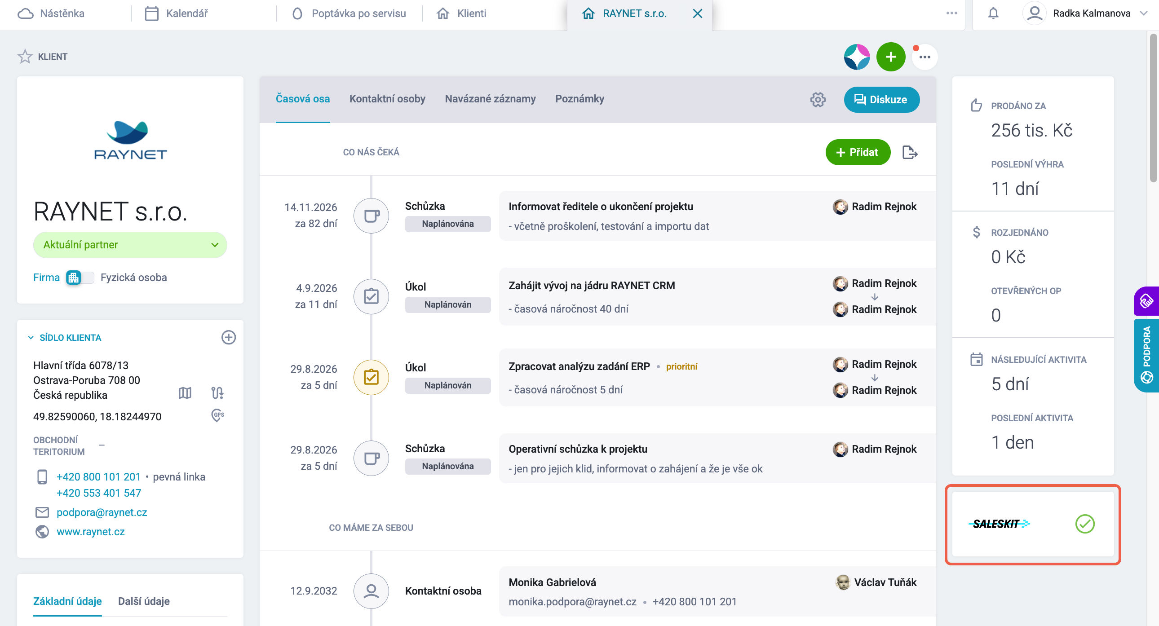The image size is (1159, 626).
Task: Click the page vertical scrollbar
Action: [x=1154, y=108]
